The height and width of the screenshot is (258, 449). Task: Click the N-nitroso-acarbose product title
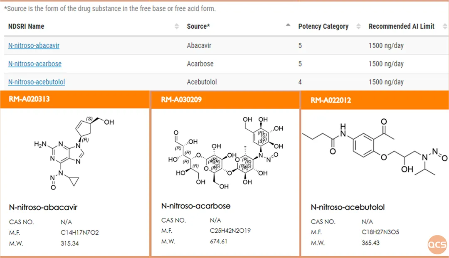[196, 206]
